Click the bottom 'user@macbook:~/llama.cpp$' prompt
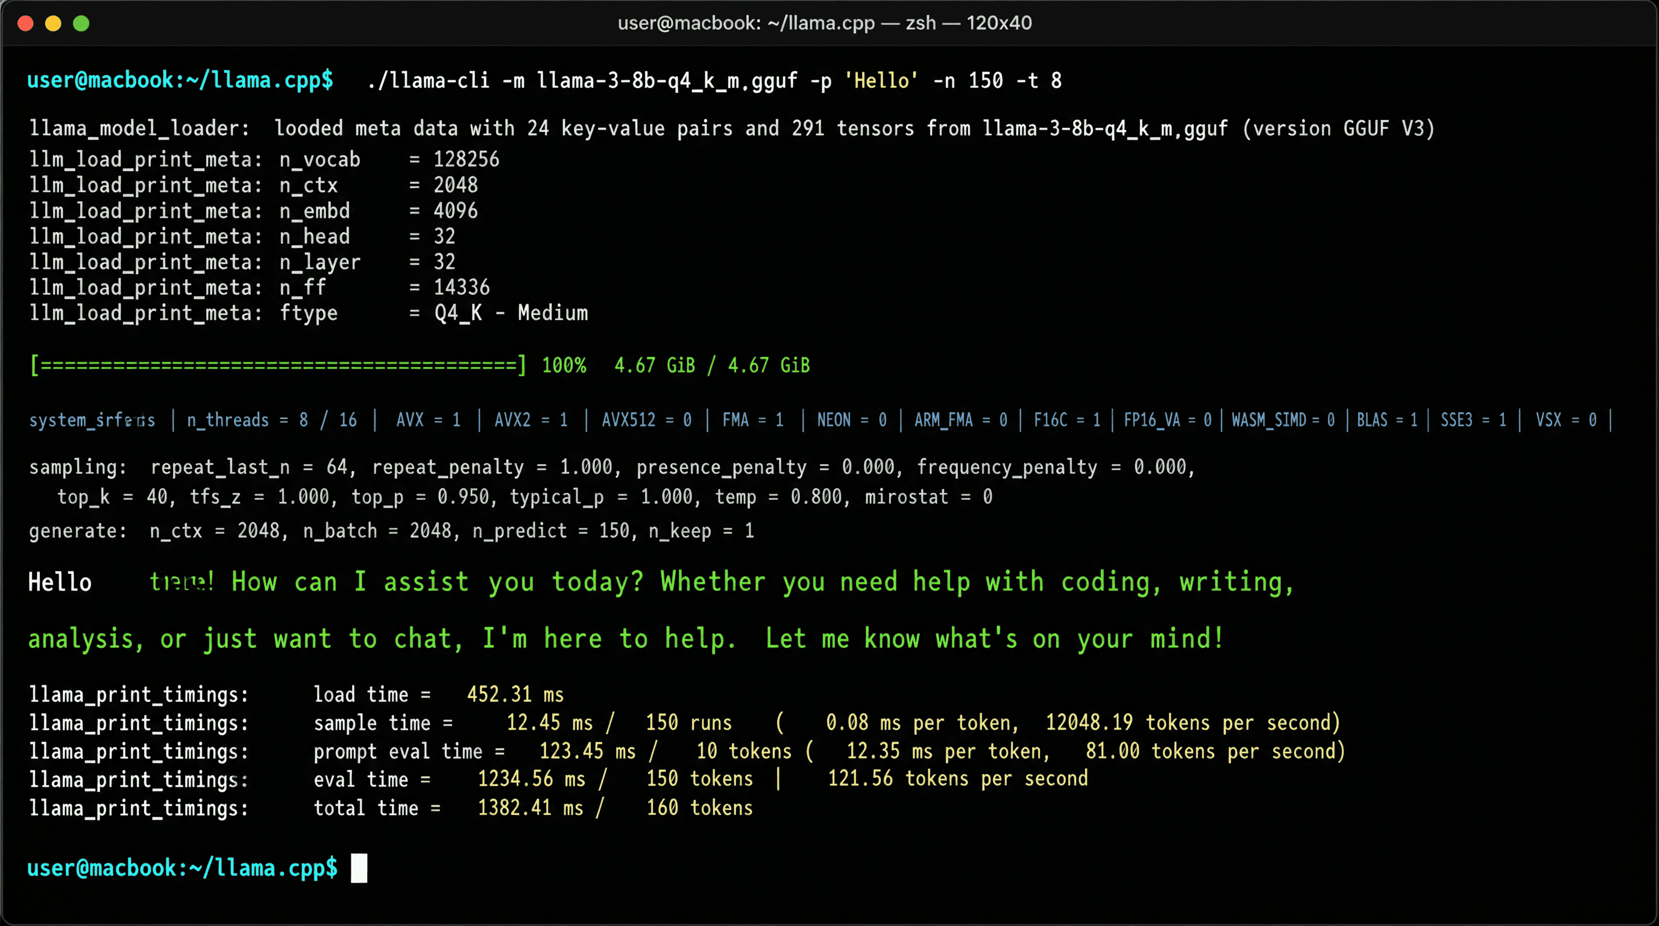The image size is (1659, 926). coord(182,868)
